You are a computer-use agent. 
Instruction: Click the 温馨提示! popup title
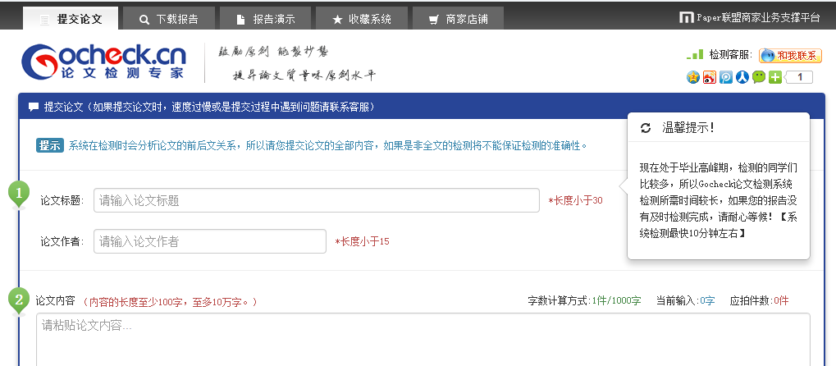[688, 127]
